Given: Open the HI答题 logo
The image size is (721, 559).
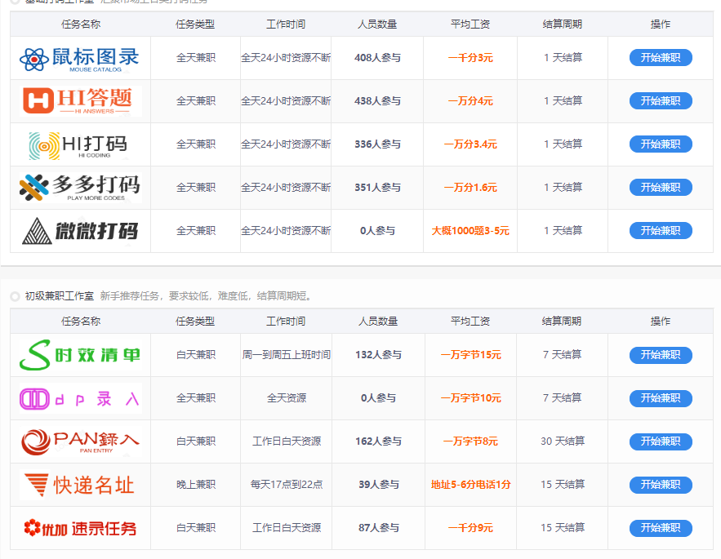Looking at the screenshot, I should click(x=80, y=101).
